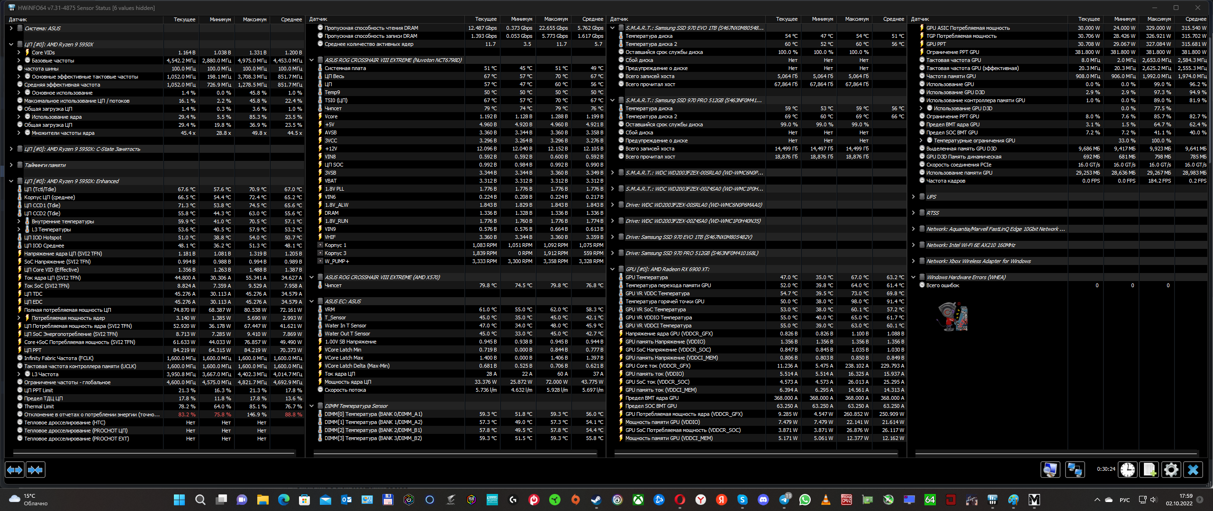The width and height of the screenshot is (1213, 511).
Task: Open sensor settings gear icon
Action: coord(1171,470)
